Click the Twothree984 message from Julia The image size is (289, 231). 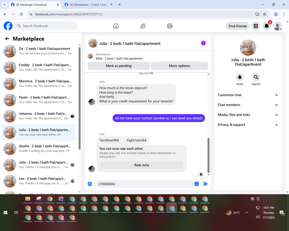click(123, 140)
